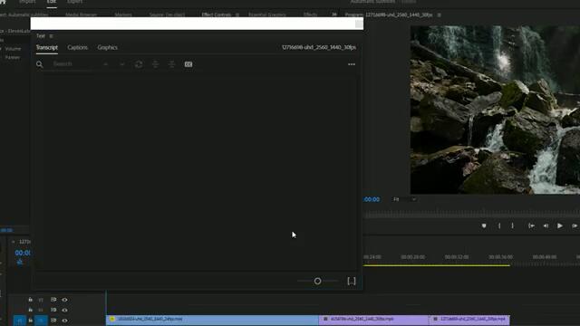Viewport: 580px width, 326px height.
Task: Open the Essential Graphics panel tab
Action: coord(267,14)
